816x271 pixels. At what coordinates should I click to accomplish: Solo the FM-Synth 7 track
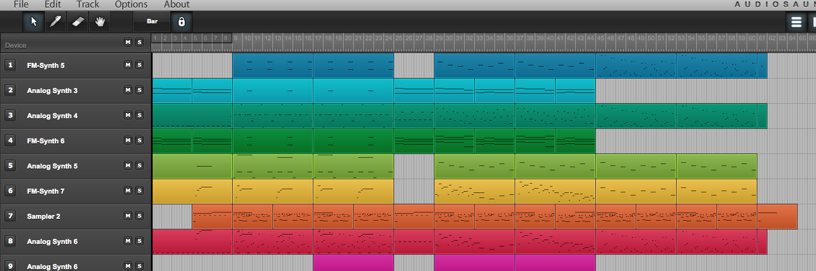point(139,191)
